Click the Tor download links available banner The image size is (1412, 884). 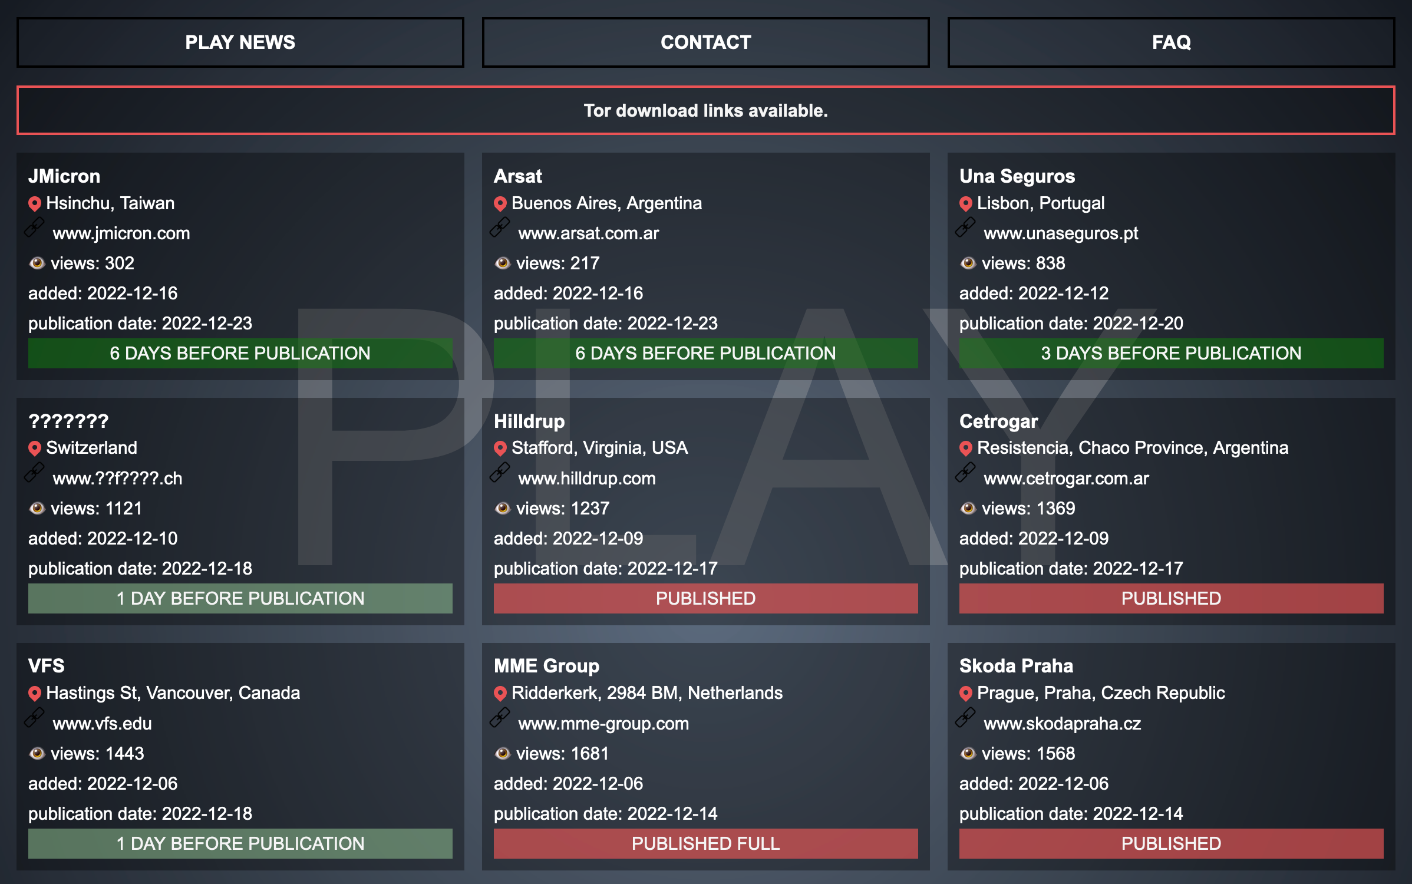705,111
